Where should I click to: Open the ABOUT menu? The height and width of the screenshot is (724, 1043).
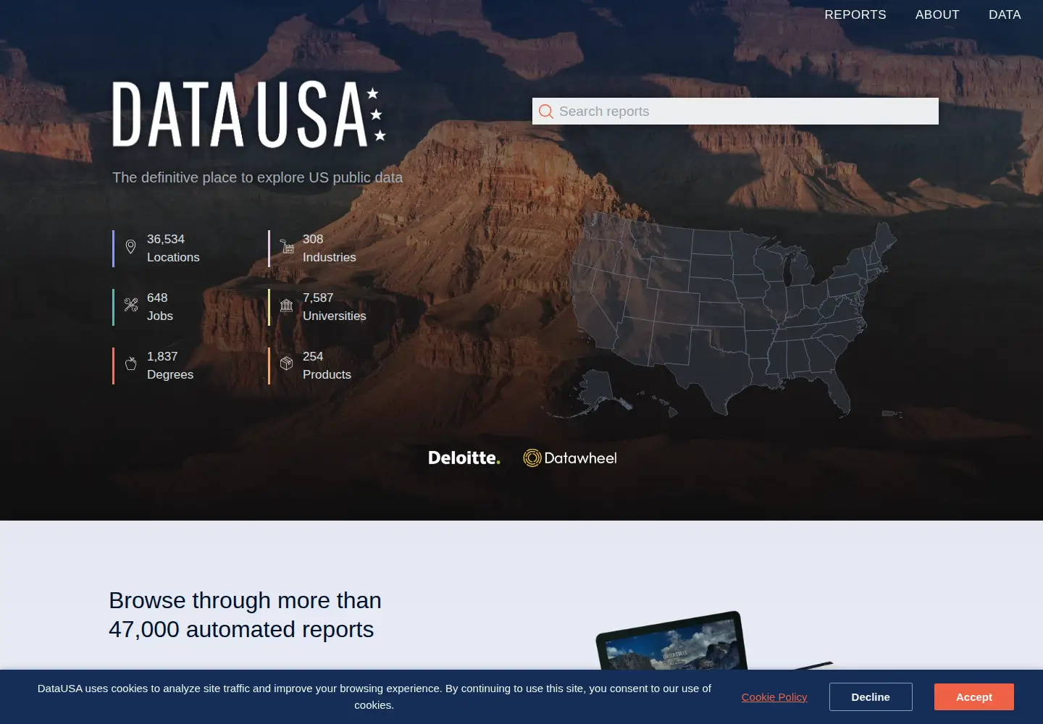pyautogui.click(x=937, y=14)
